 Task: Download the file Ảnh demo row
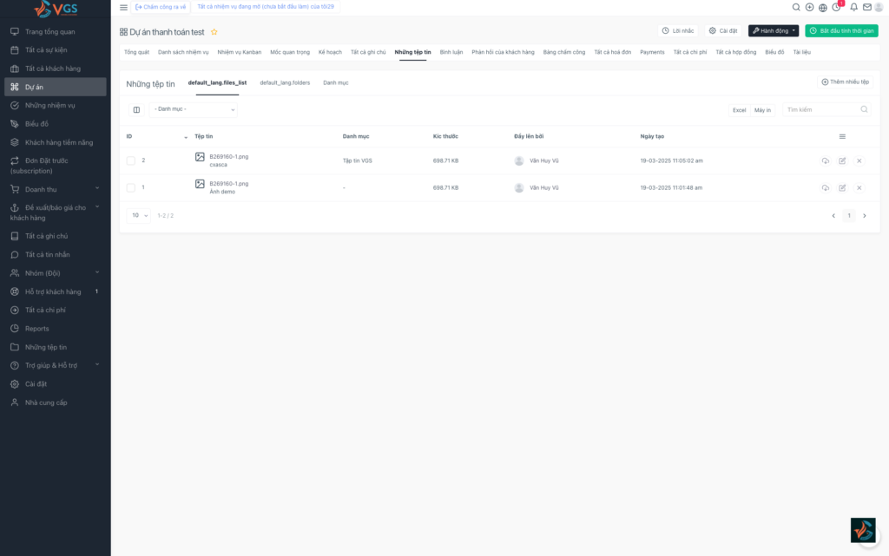click(826, 188)
